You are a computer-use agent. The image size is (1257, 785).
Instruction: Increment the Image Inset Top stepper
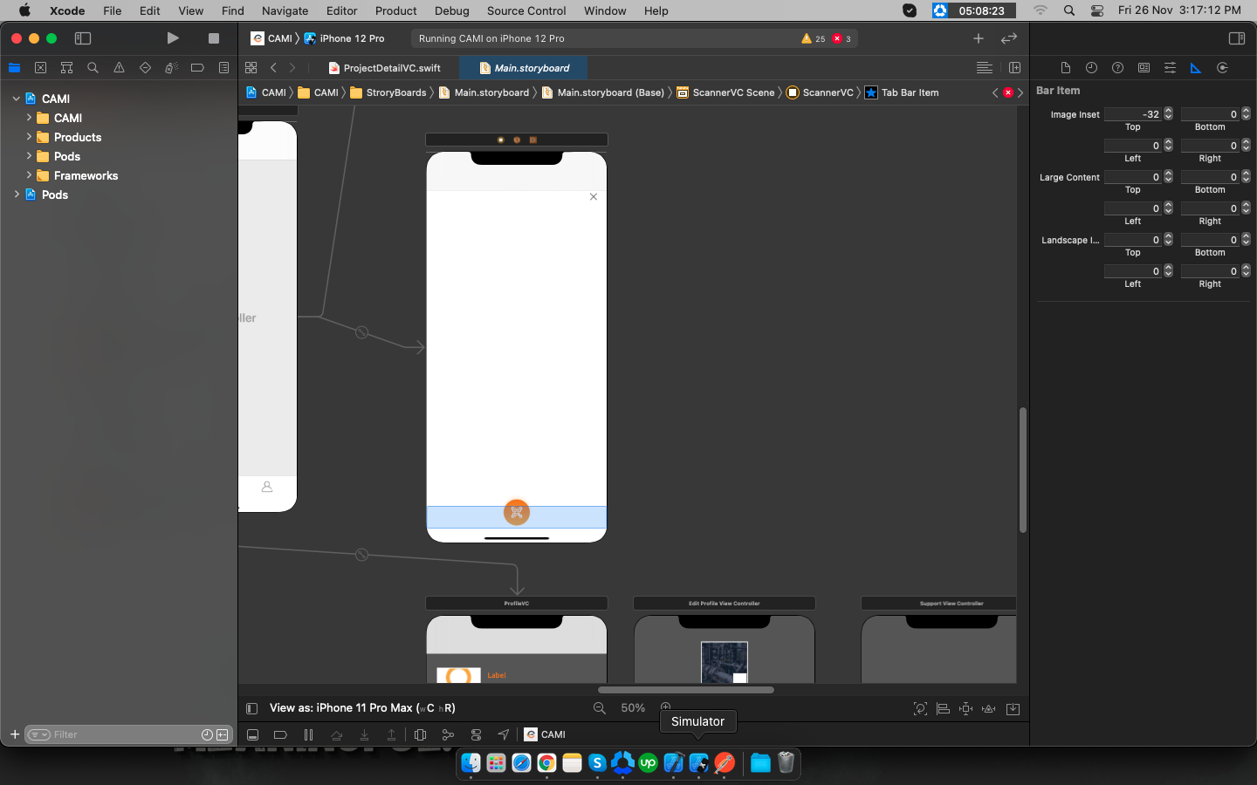coord(1168,111)
